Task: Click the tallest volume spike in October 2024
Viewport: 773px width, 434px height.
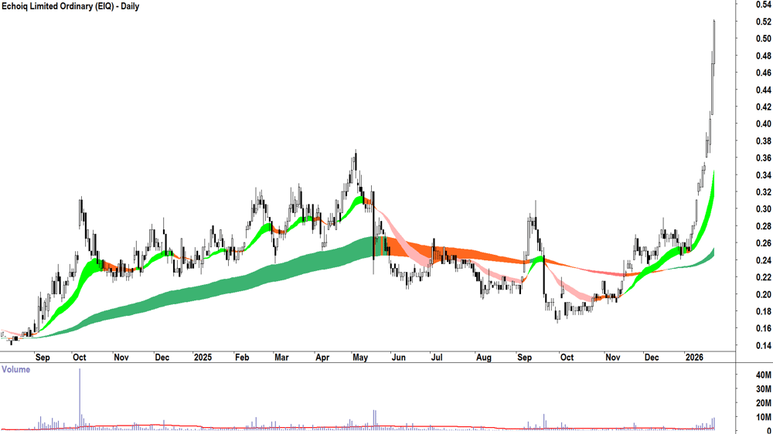Action: coord(80,398)
